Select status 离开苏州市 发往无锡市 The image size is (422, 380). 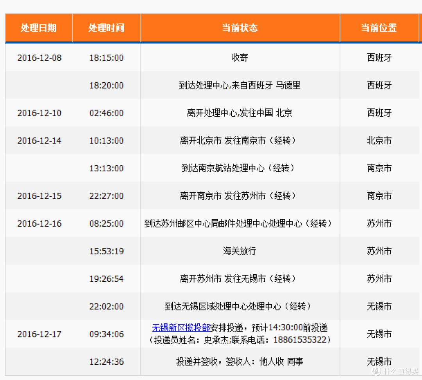pyautogui.click(x=238, y=279)
